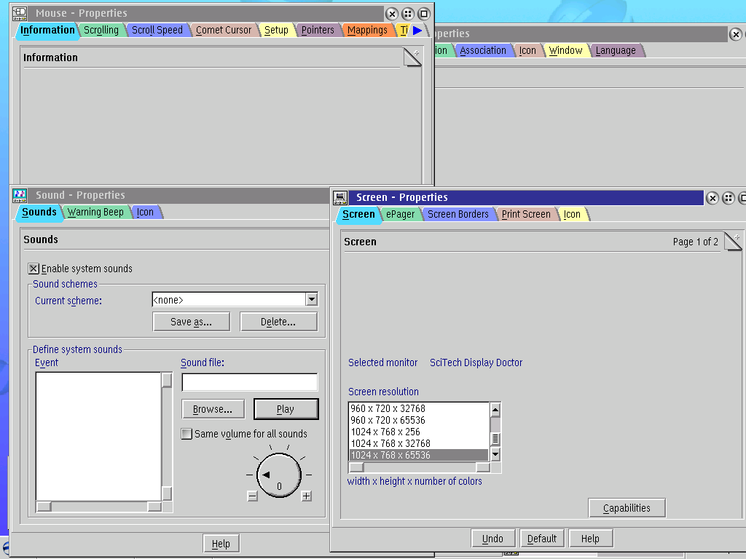Click the Screen - Properties title bar
The image size is (746, 559).
tap(526, 197)
